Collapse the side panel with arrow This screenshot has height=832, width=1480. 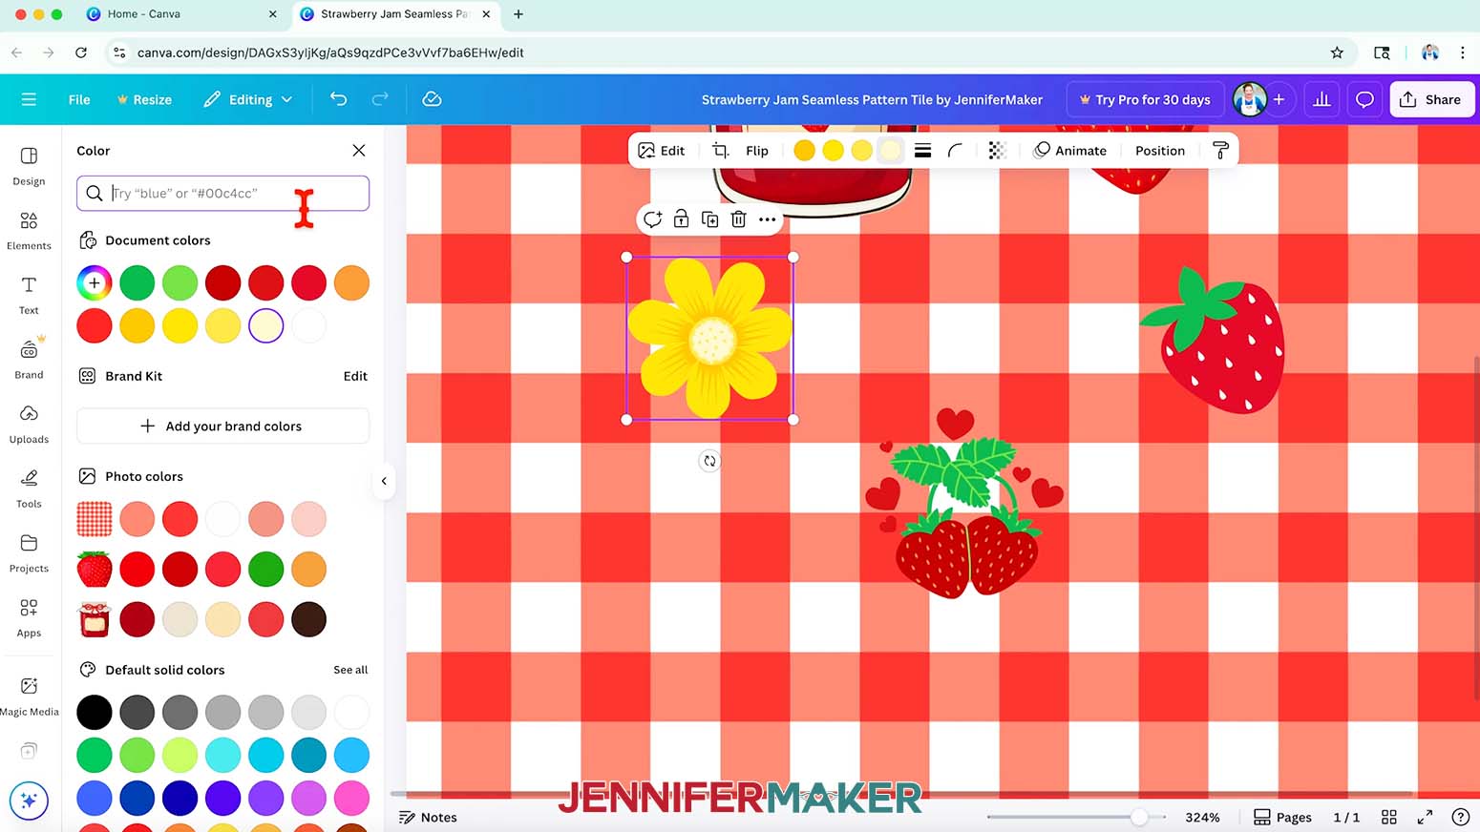pos(384,481)
